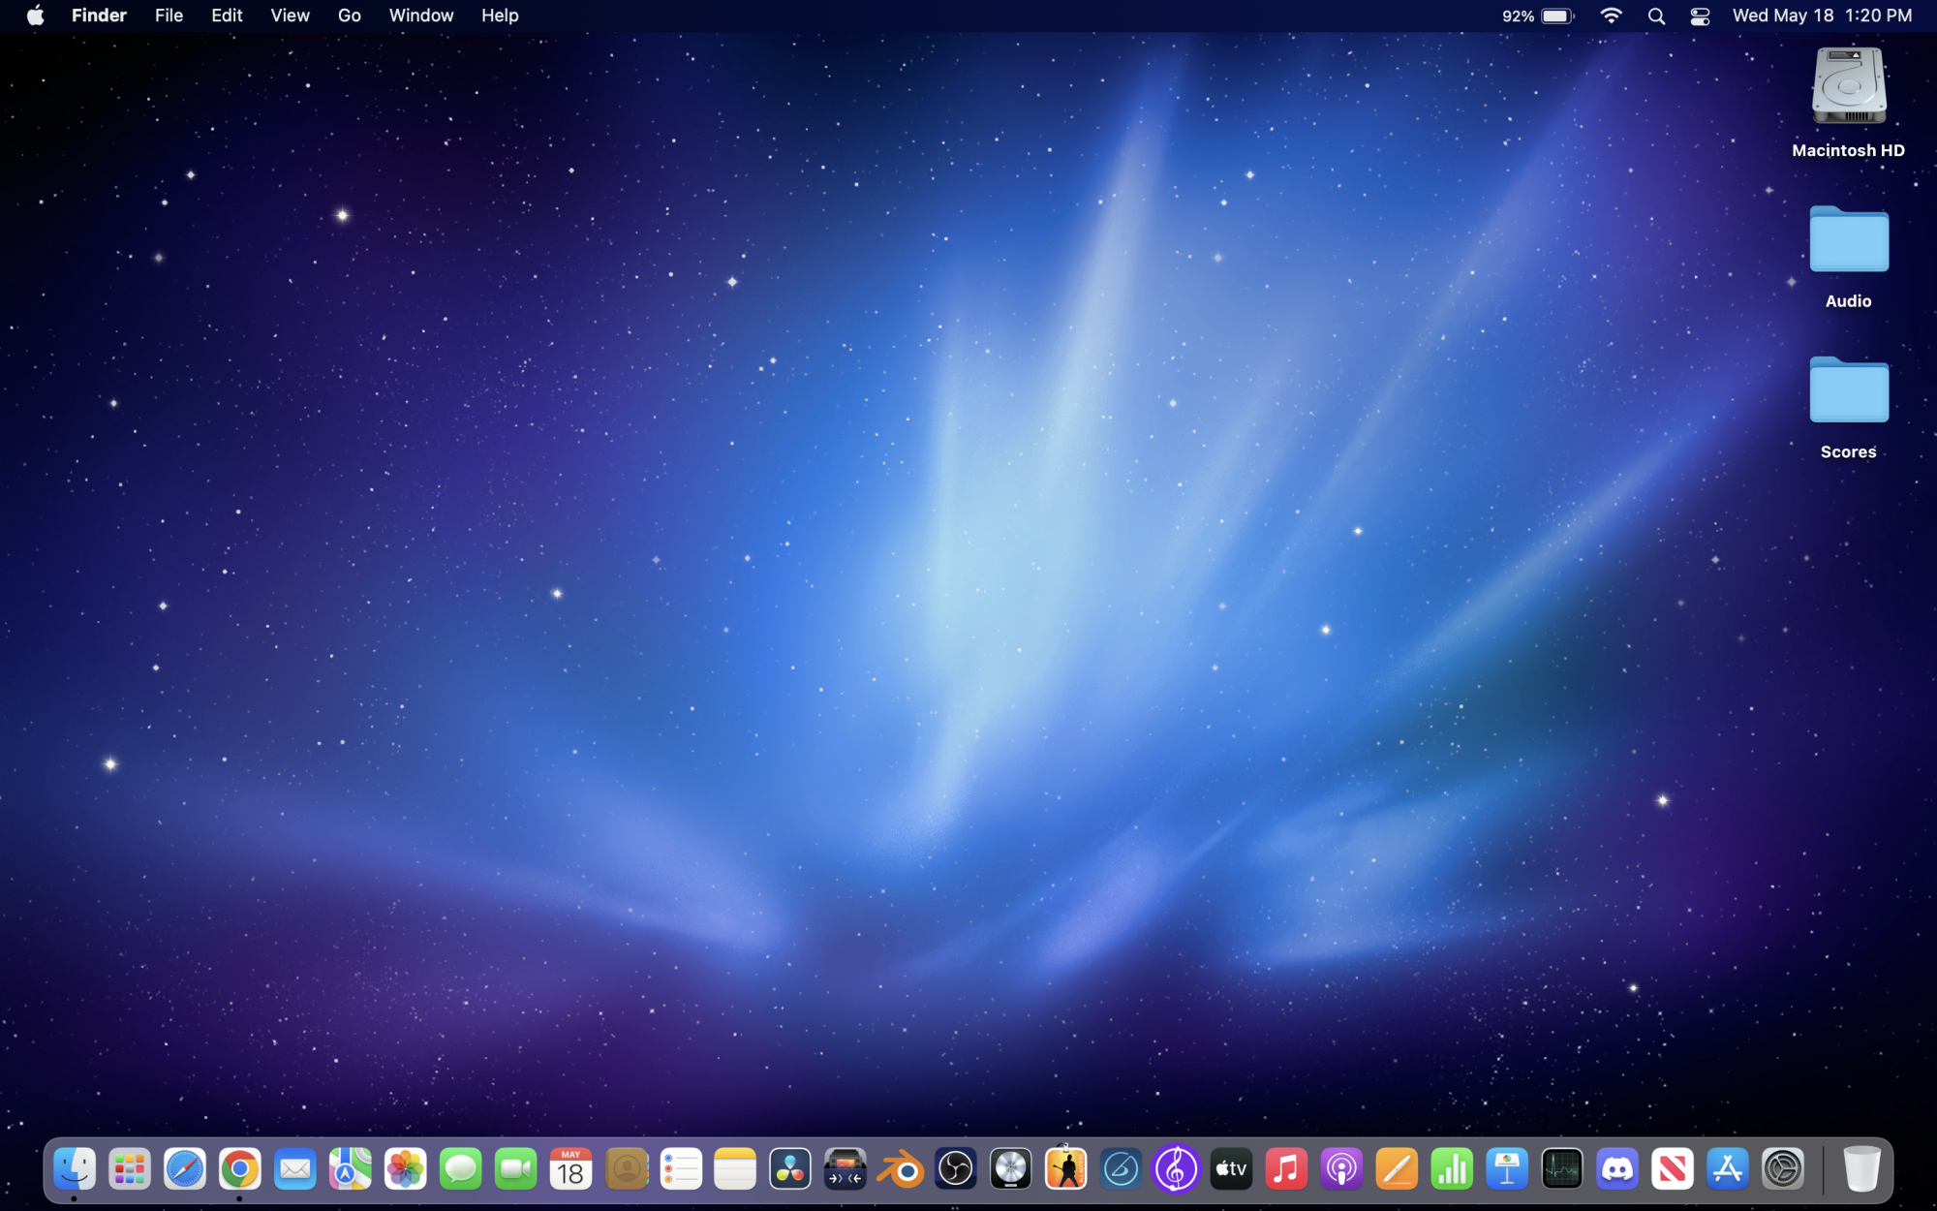Open Google Chrome from the Dock
The width and height of the screenshot is (1937, 1211).
tap(239, 1169)
